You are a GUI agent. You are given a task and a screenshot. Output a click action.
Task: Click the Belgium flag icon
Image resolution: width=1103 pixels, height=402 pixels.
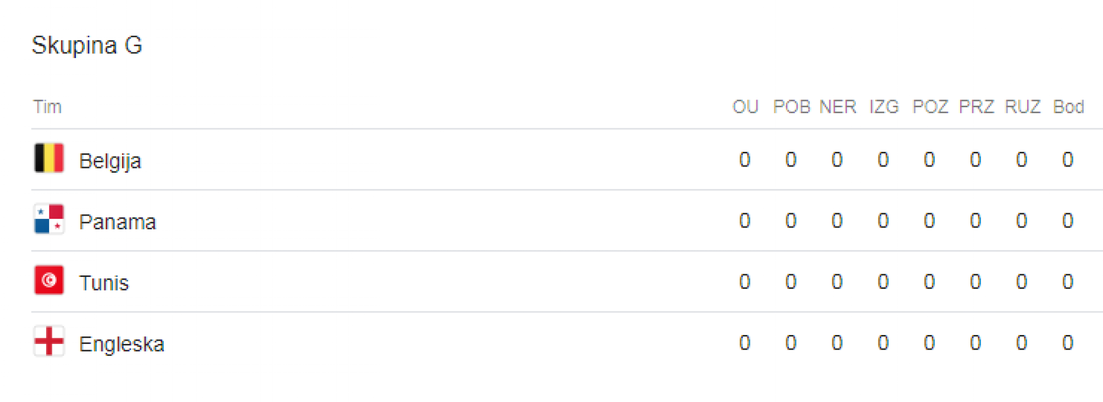pyautogui.click(x=49, y=158)
